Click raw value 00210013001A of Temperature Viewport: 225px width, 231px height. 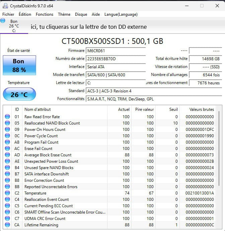(x=200, y=193)
